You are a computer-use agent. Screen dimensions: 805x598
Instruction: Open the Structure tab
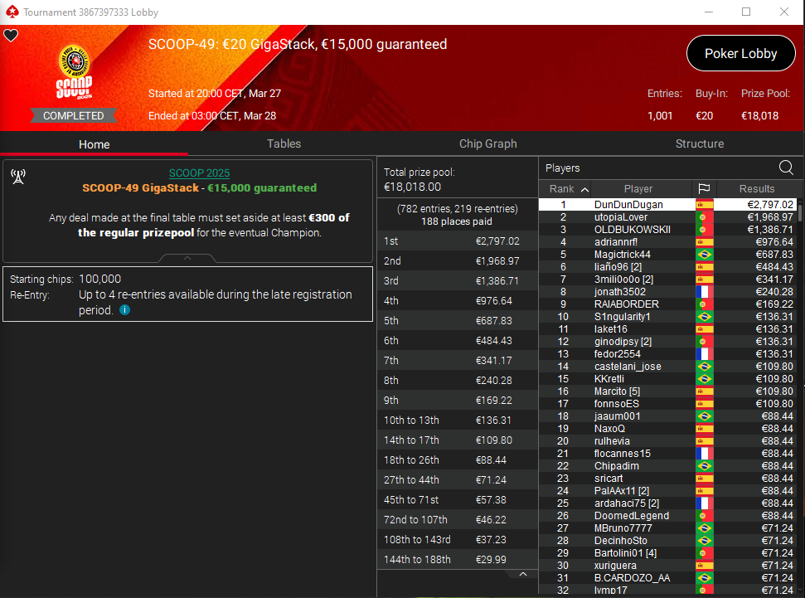699,143
